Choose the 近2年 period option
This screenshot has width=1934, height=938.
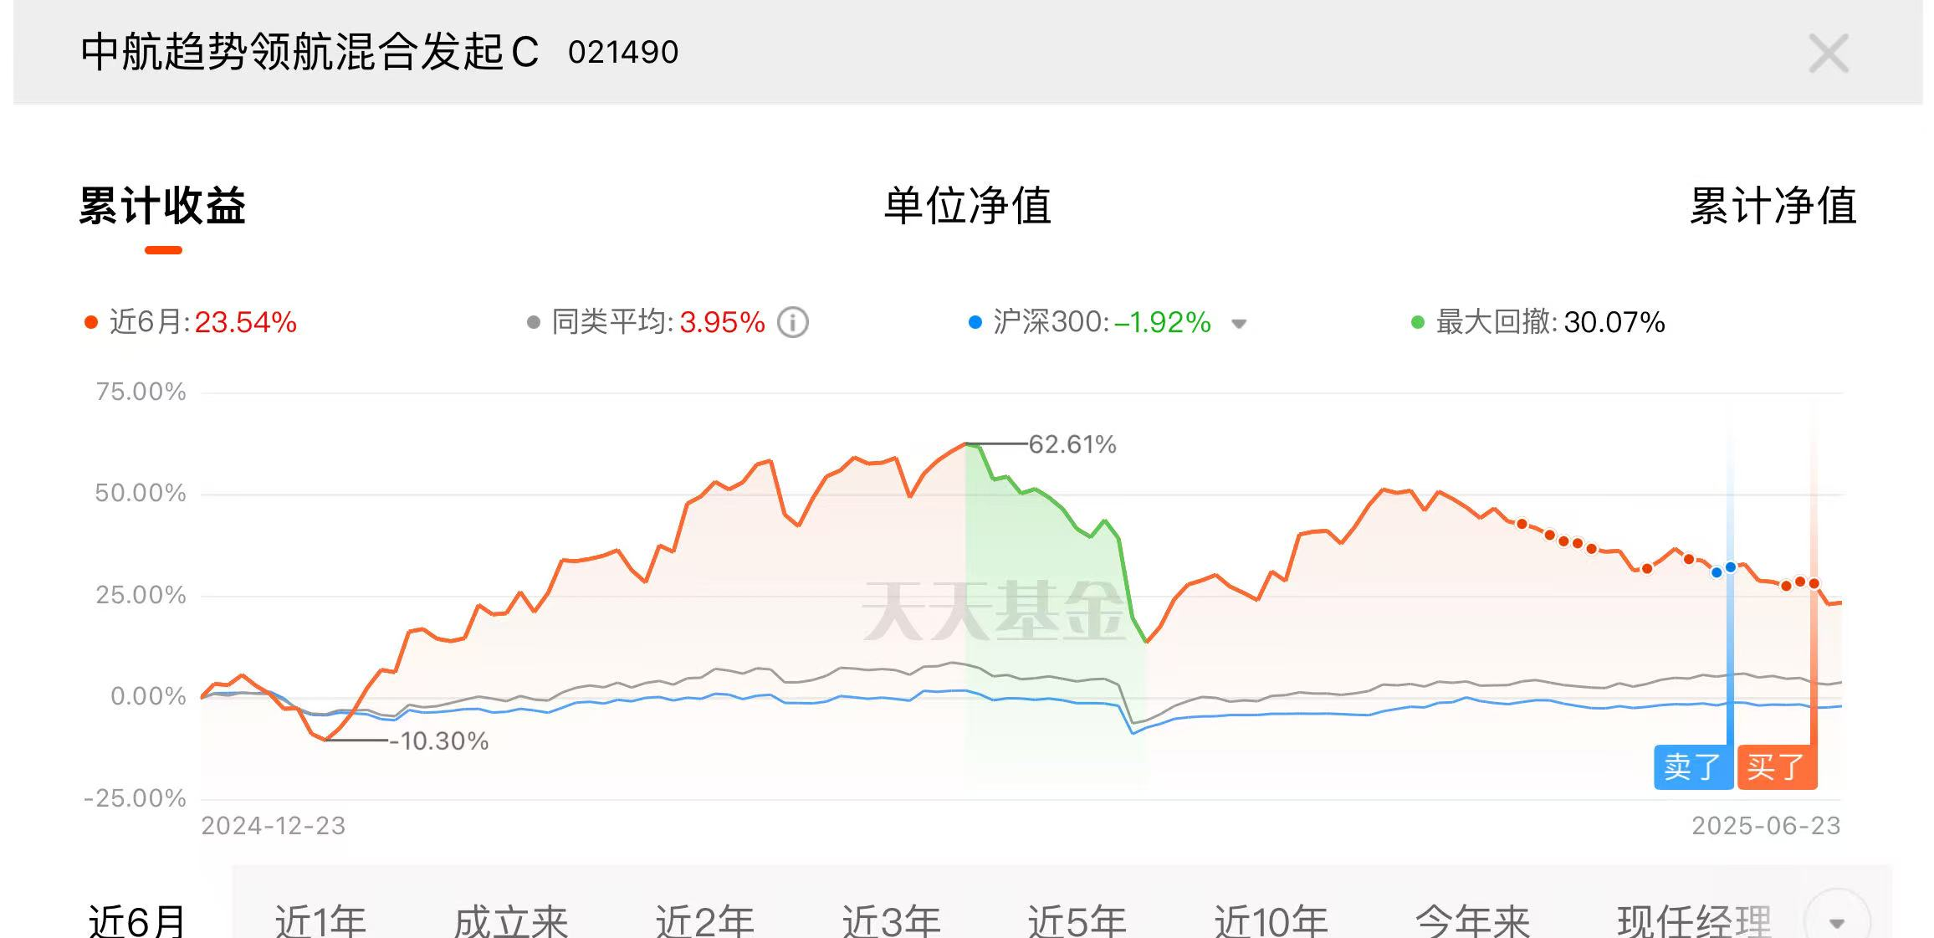pyautogui.click(x=704, y=920)
